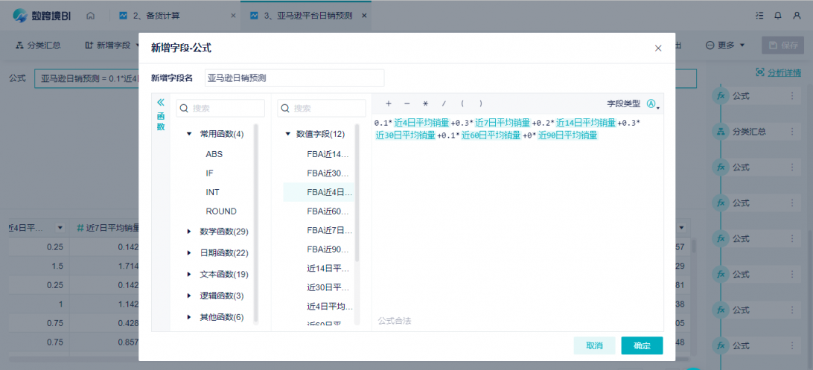The height and width of the screenshot is (370, 813).
Task: Collapse the 数值字段(12) group
Action: (x=288, y=134)
